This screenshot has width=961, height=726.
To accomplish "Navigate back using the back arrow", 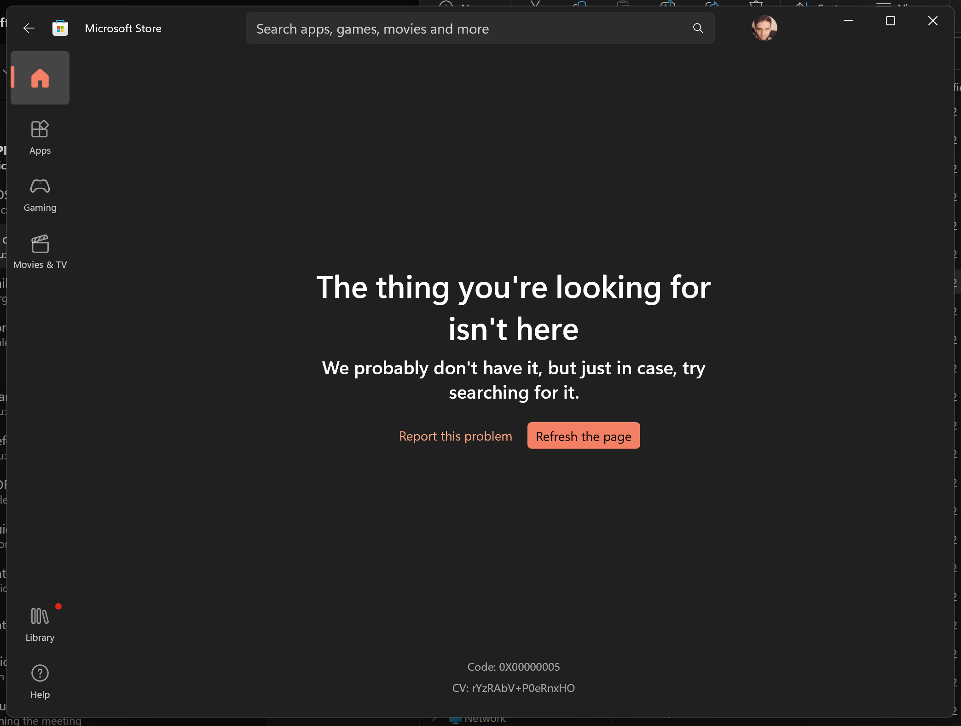I will [29, 28].
